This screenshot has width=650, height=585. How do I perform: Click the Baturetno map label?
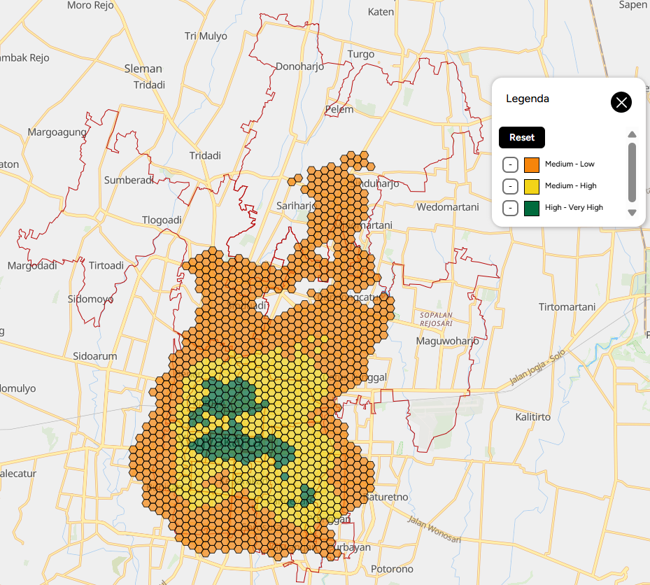(387, 497)
